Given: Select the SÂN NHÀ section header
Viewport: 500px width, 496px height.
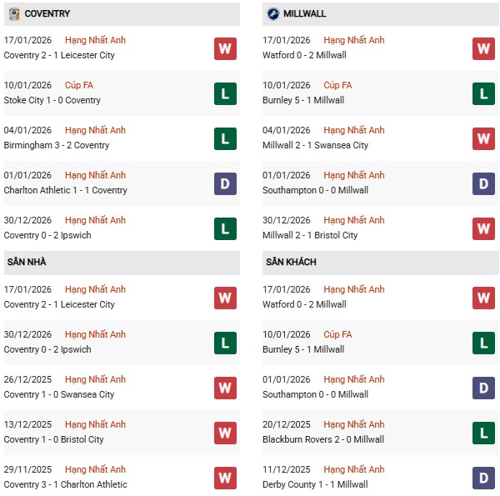Looking at the screenshot, I should [27, 263].
